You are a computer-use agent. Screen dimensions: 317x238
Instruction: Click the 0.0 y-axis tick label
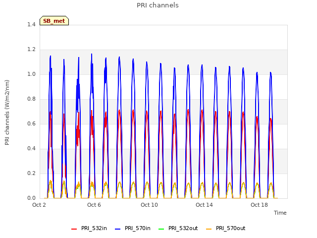pos(31,198)
